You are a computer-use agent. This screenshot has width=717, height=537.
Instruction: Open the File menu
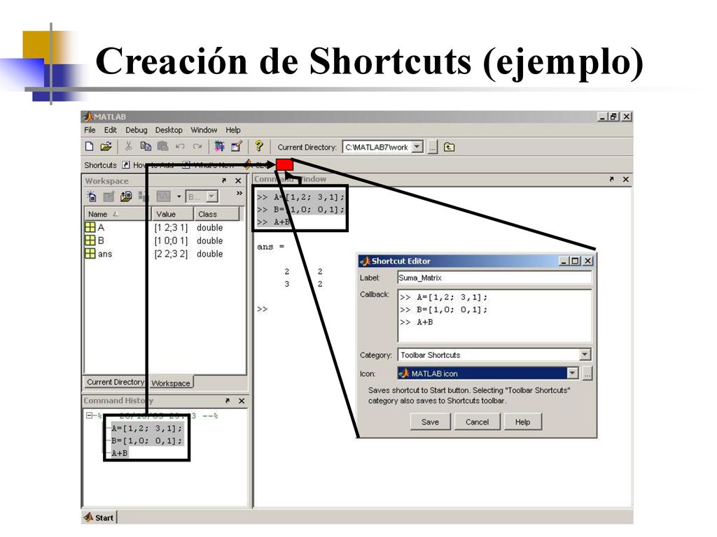(x=90, y=129)
